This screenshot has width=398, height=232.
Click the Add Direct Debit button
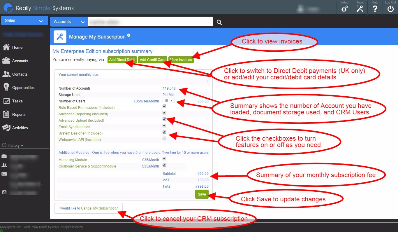122,60
